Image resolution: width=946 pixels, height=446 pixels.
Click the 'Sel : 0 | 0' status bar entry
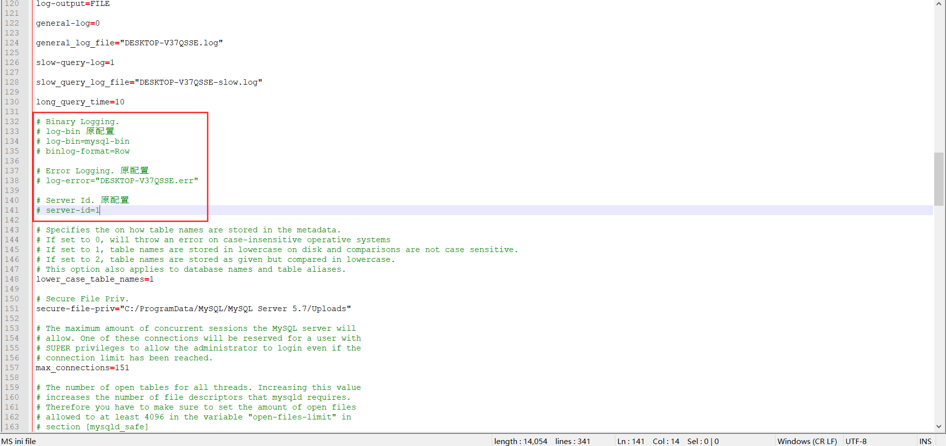pos(703,441)
